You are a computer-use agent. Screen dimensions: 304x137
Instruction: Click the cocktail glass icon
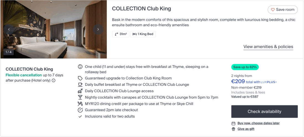click(80, 97)
